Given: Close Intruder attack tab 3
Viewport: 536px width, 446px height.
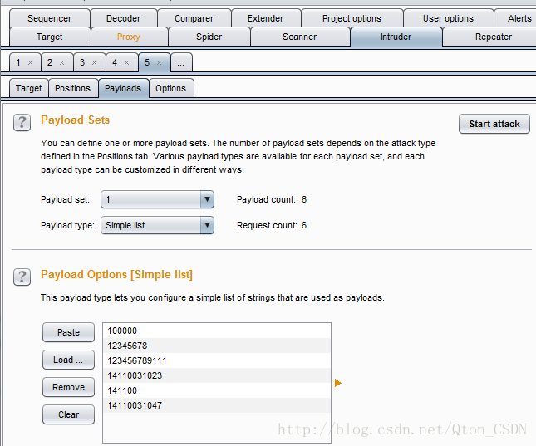Looking at the screenshot, I should (x=95, y=62).
